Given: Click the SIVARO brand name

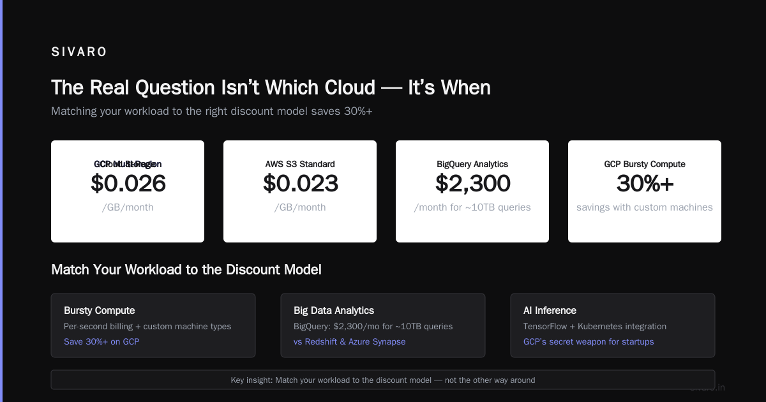Looking at the screenshot, I should pos(79,52).
